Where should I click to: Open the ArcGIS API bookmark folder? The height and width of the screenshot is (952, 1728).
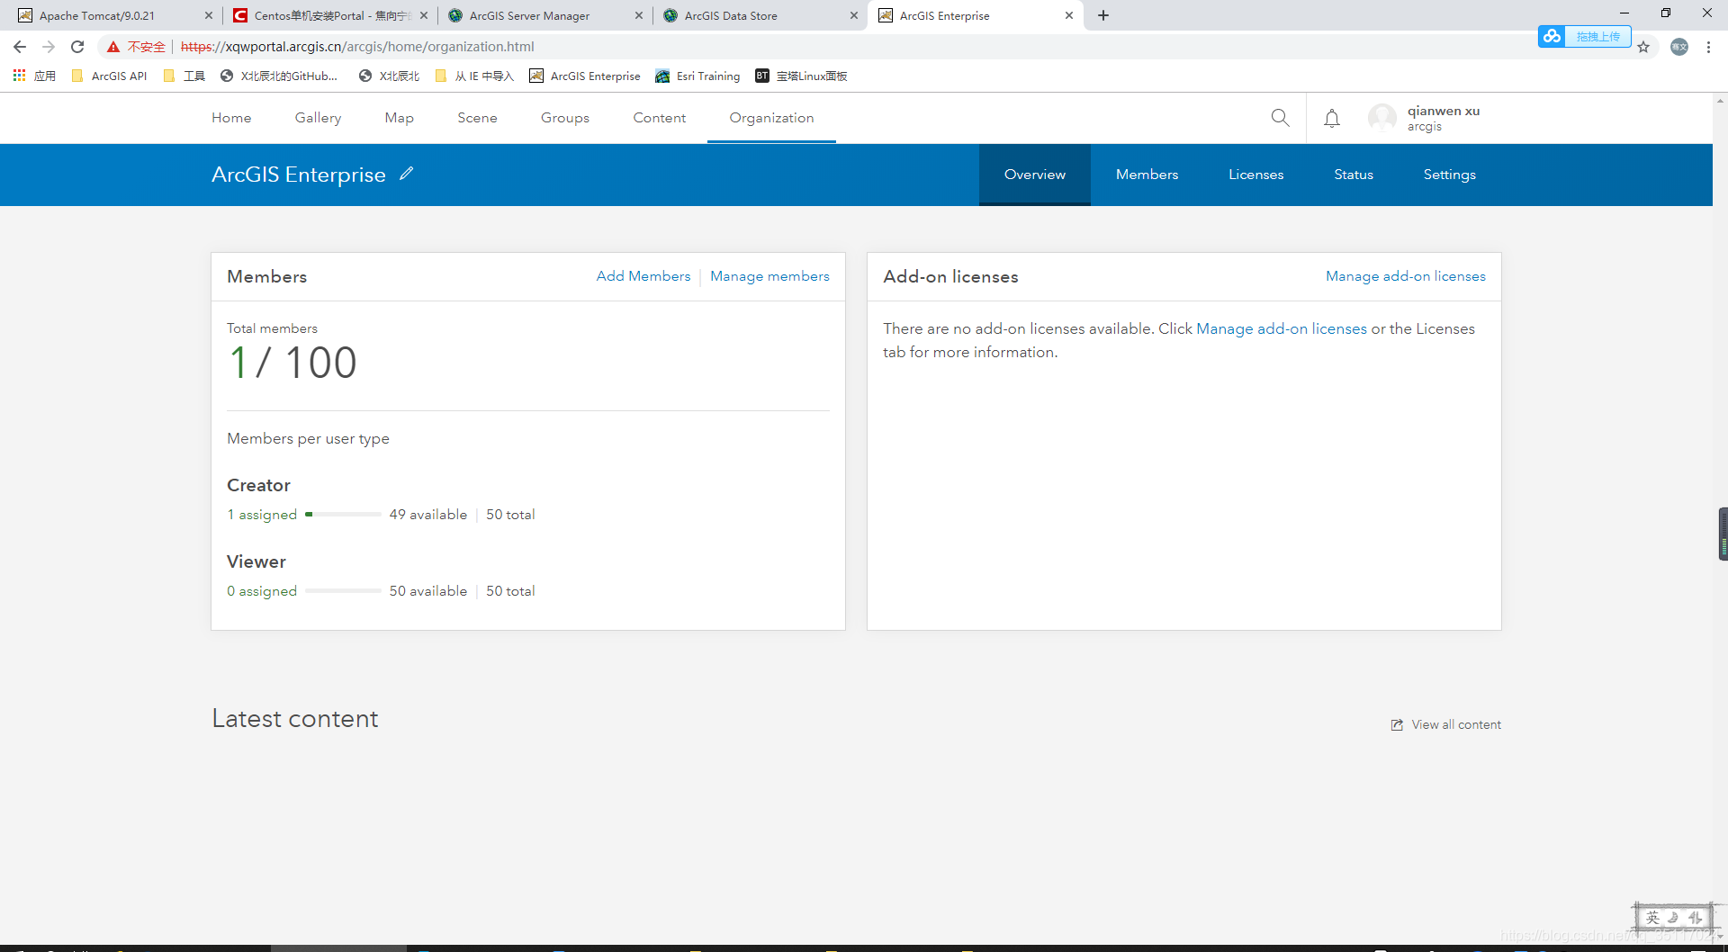click(x=109, y=76)
